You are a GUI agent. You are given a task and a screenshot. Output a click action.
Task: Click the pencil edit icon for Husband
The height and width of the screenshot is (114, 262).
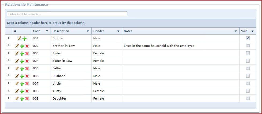pos(17,76)
